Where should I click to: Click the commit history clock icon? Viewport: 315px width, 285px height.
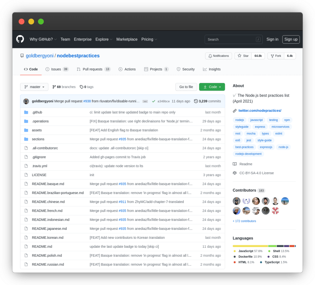[x=196, y=101]
